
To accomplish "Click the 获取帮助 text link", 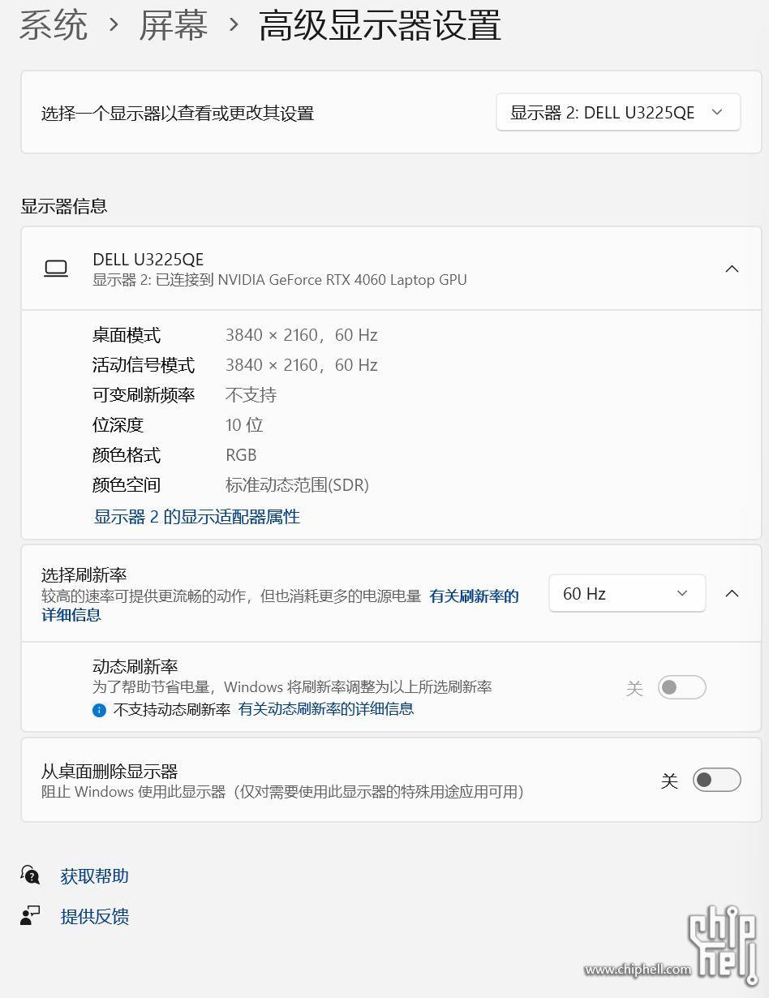I will coord(94,876).
